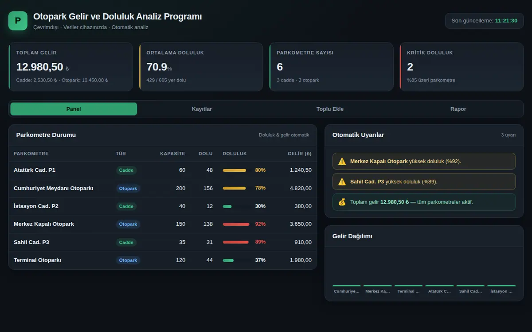
Task: Click the Doluluk & gelir otomatik label
Action: click(x=284, y=135)
